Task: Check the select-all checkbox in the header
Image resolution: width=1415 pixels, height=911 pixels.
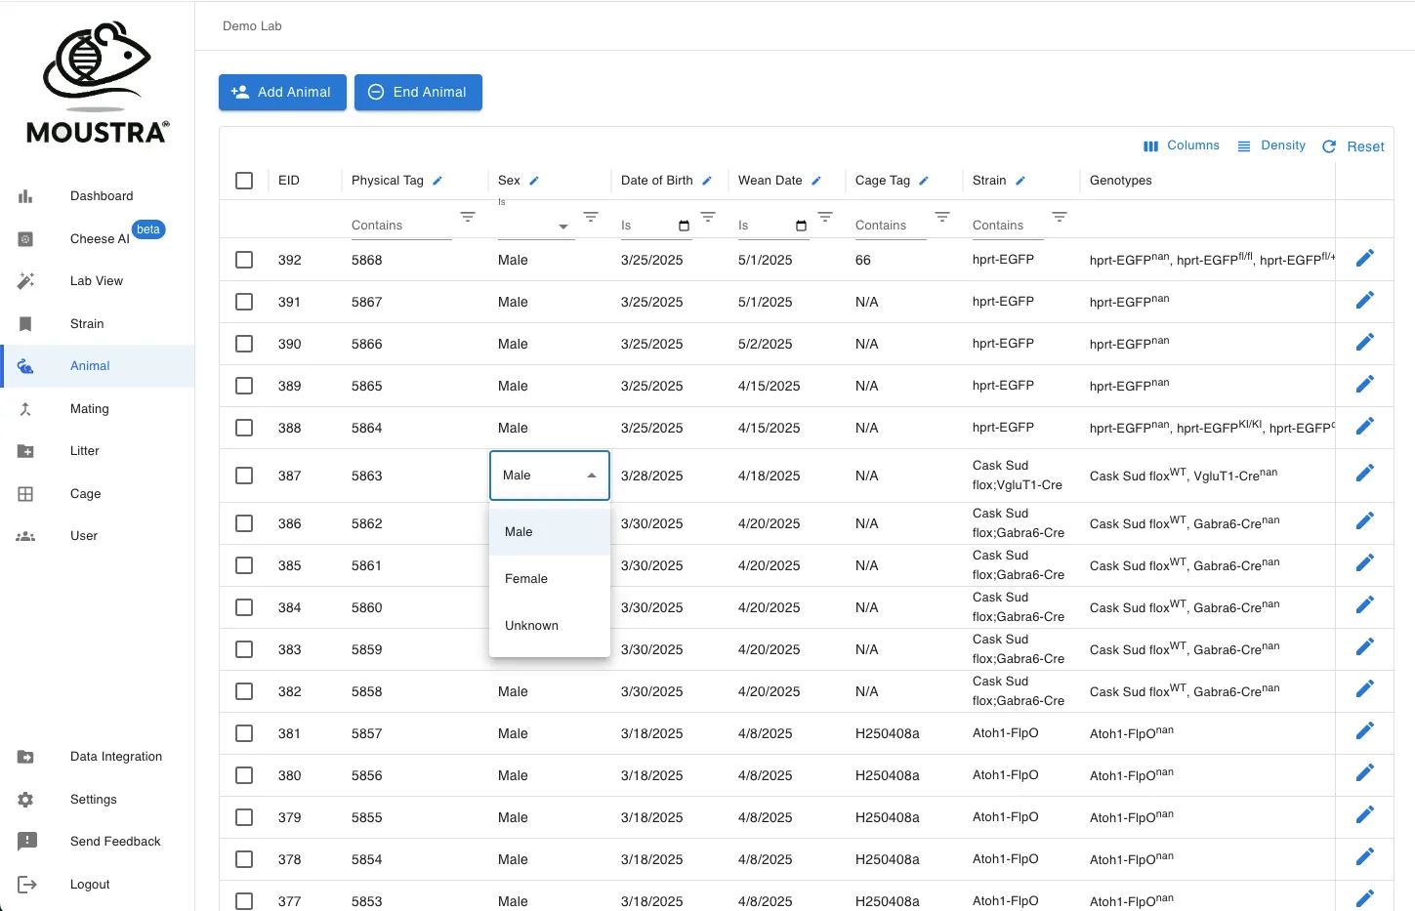Action: [x=243, y=180]
